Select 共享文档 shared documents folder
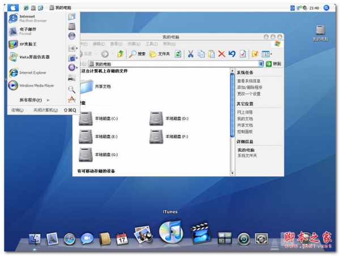The height and width of the screenshot is (256, 340). 95,87
